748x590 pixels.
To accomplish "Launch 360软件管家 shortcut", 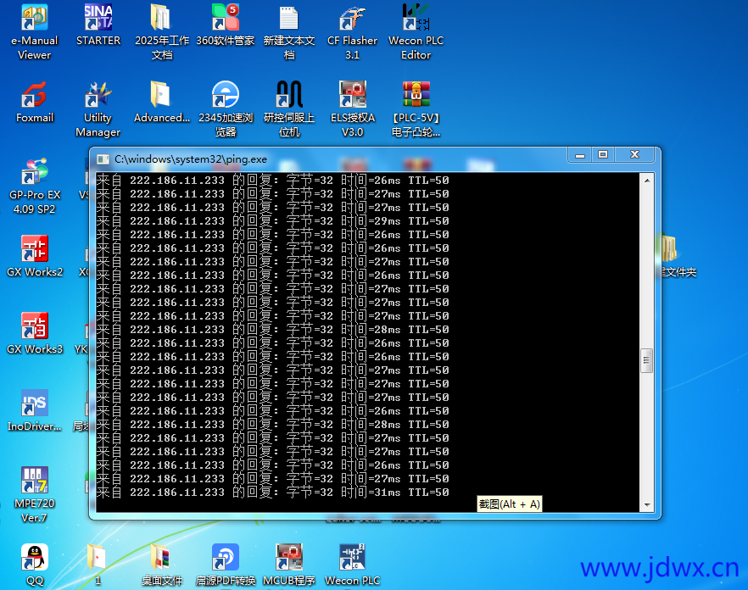I will click(x=226, y=25).
